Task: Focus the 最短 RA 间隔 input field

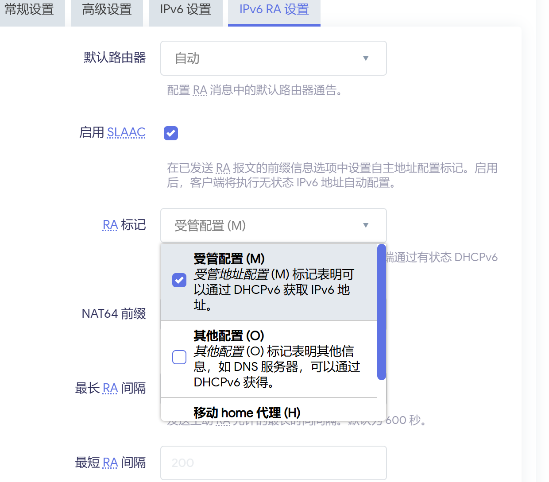Action: tap(273, 463)
